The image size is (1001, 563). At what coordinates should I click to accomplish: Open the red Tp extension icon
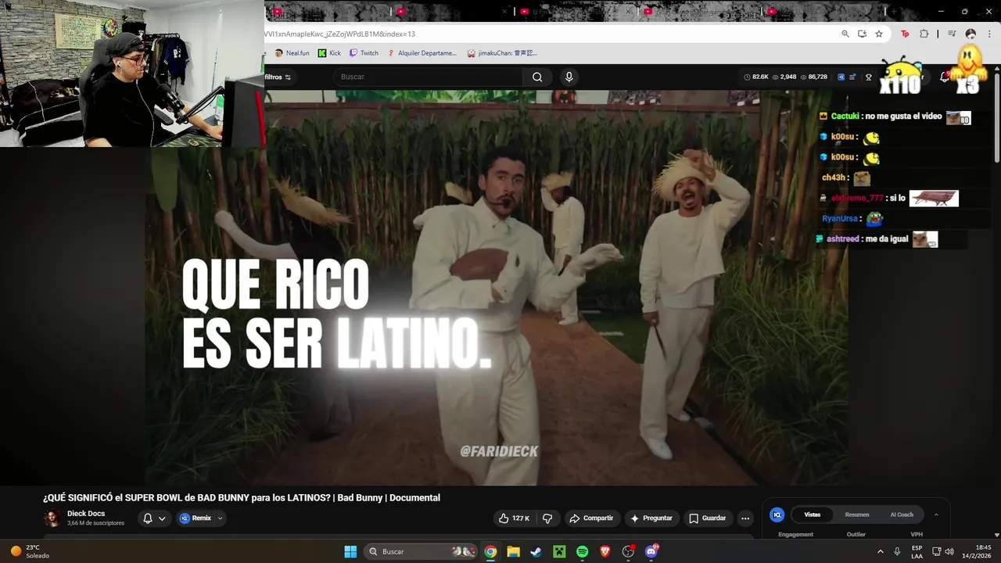coord(905,34)
